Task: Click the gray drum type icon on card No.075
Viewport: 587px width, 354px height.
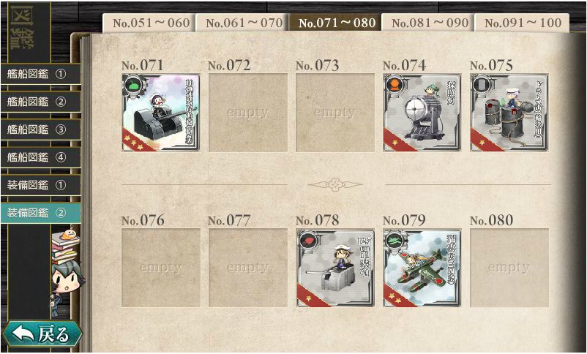Action: (481, 84)
